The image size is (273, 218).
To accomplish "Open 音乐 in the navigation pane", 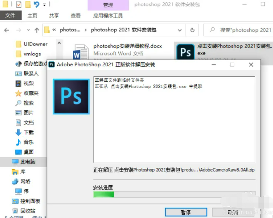I will tap(25, 142).
